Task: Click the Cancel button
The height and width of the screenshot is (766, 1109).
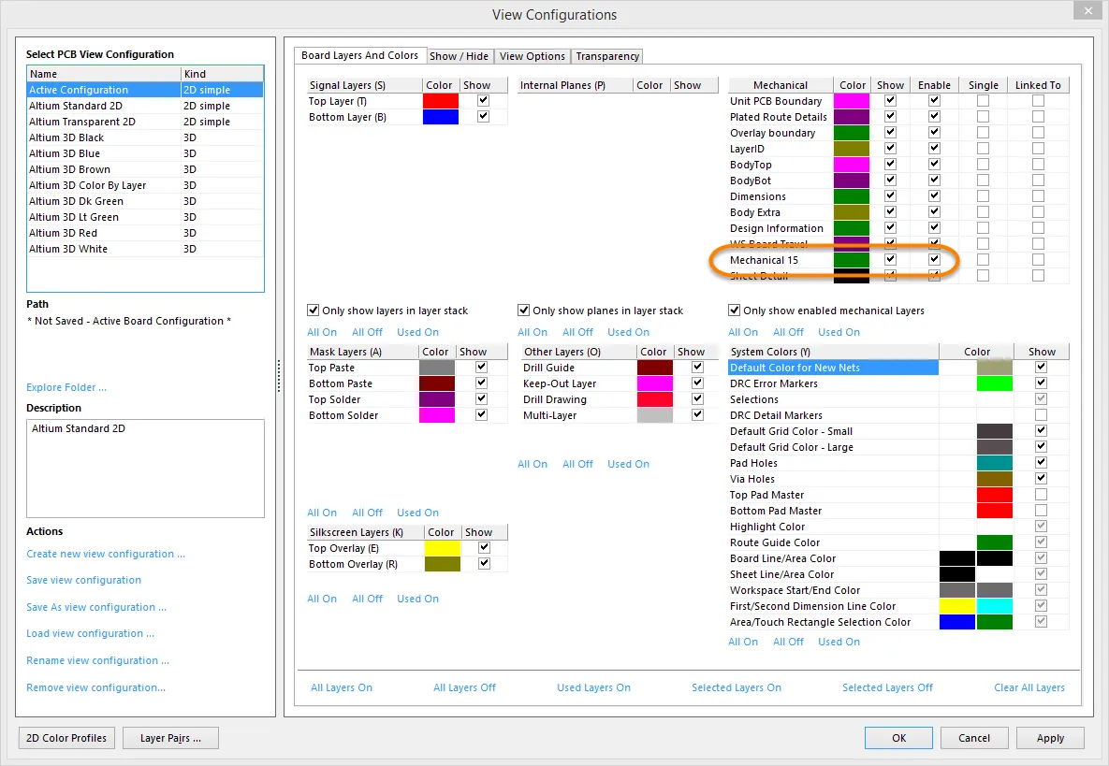Action: [x=974, y=738]
